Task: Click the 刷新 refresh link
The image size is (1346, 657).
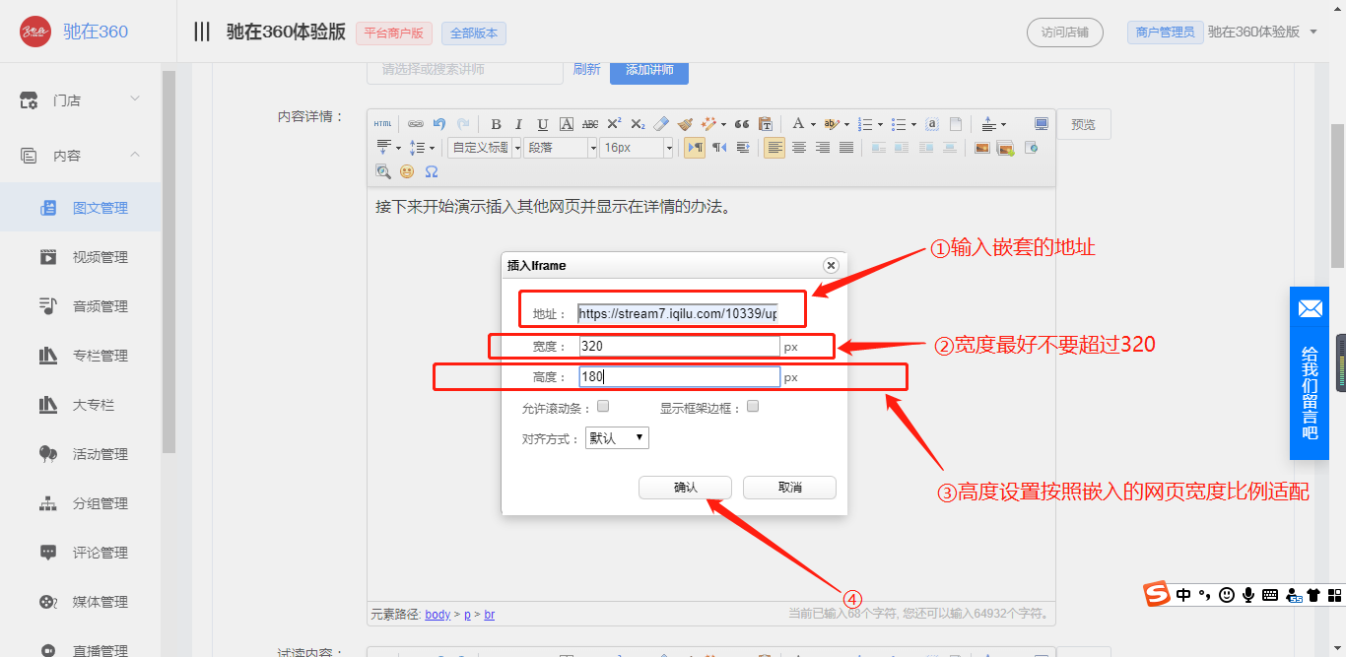Action: [x=586, y=69]
